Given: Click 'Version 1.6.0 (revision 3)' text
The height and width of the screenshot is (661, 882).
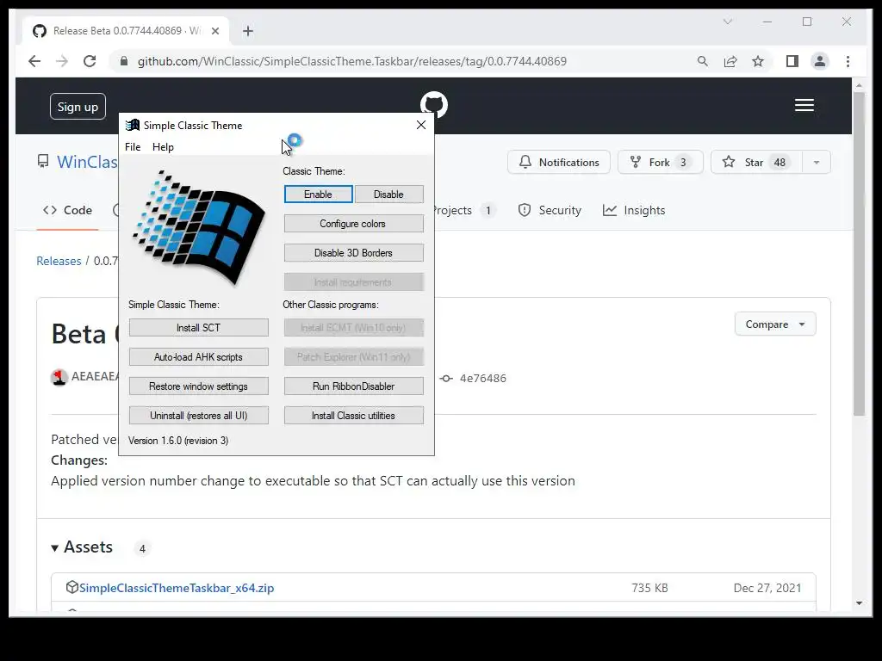Looking at the screenshot, I should click(x=178, y=441).
